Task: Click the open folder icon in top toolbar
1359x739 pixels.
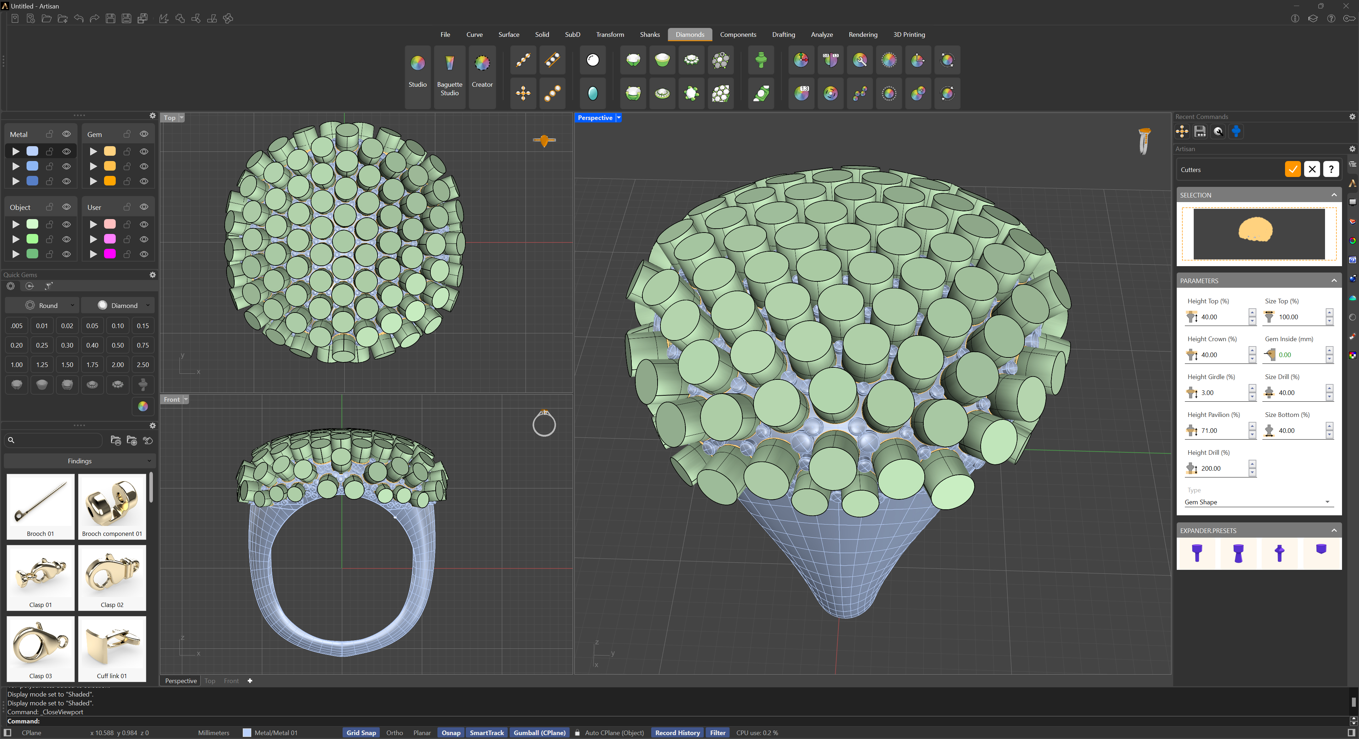Action: 46,18
